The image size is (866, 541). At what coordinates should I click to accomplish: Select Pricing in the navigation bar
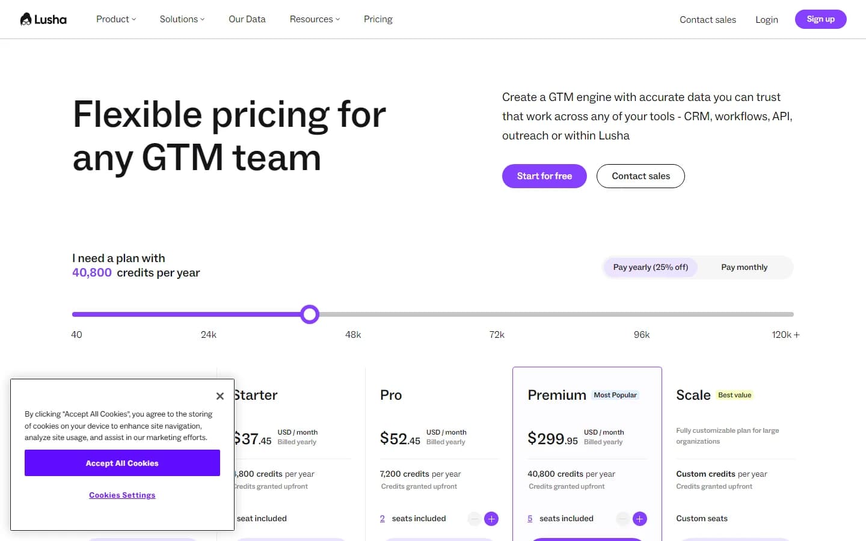[x=378, y=19]
